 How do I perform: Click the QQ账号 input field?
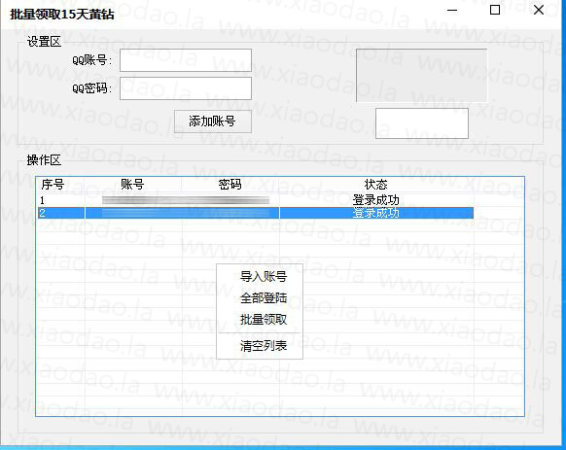coord(186,60)
